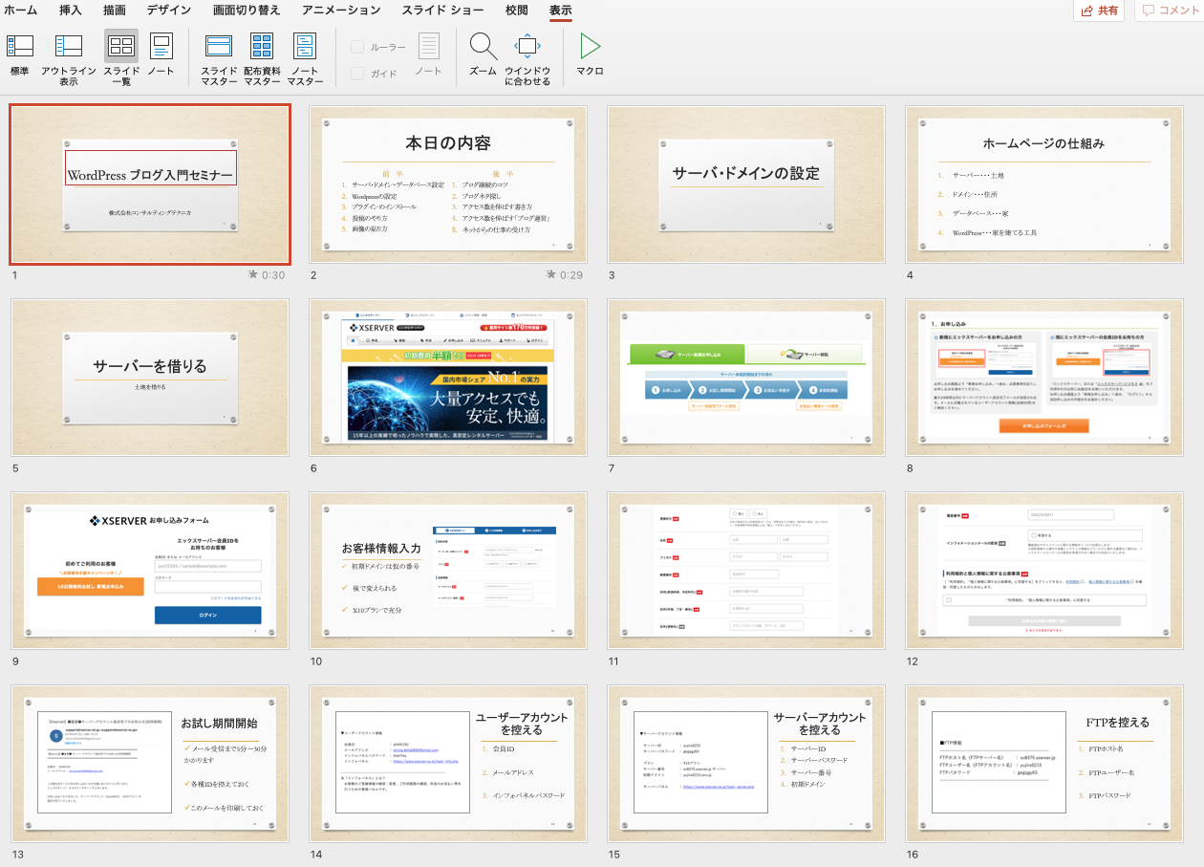Viewport: 1204px width, 867px height.
Task: Open the 画面切り替え transitions tab
Action: click(x=247, y=11)
